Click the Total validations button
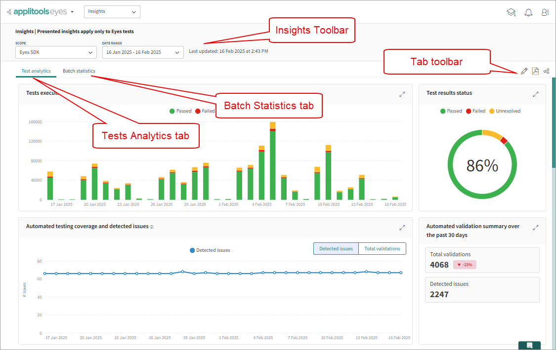Viewport: 556px width, 350px height. click(382, 249)
